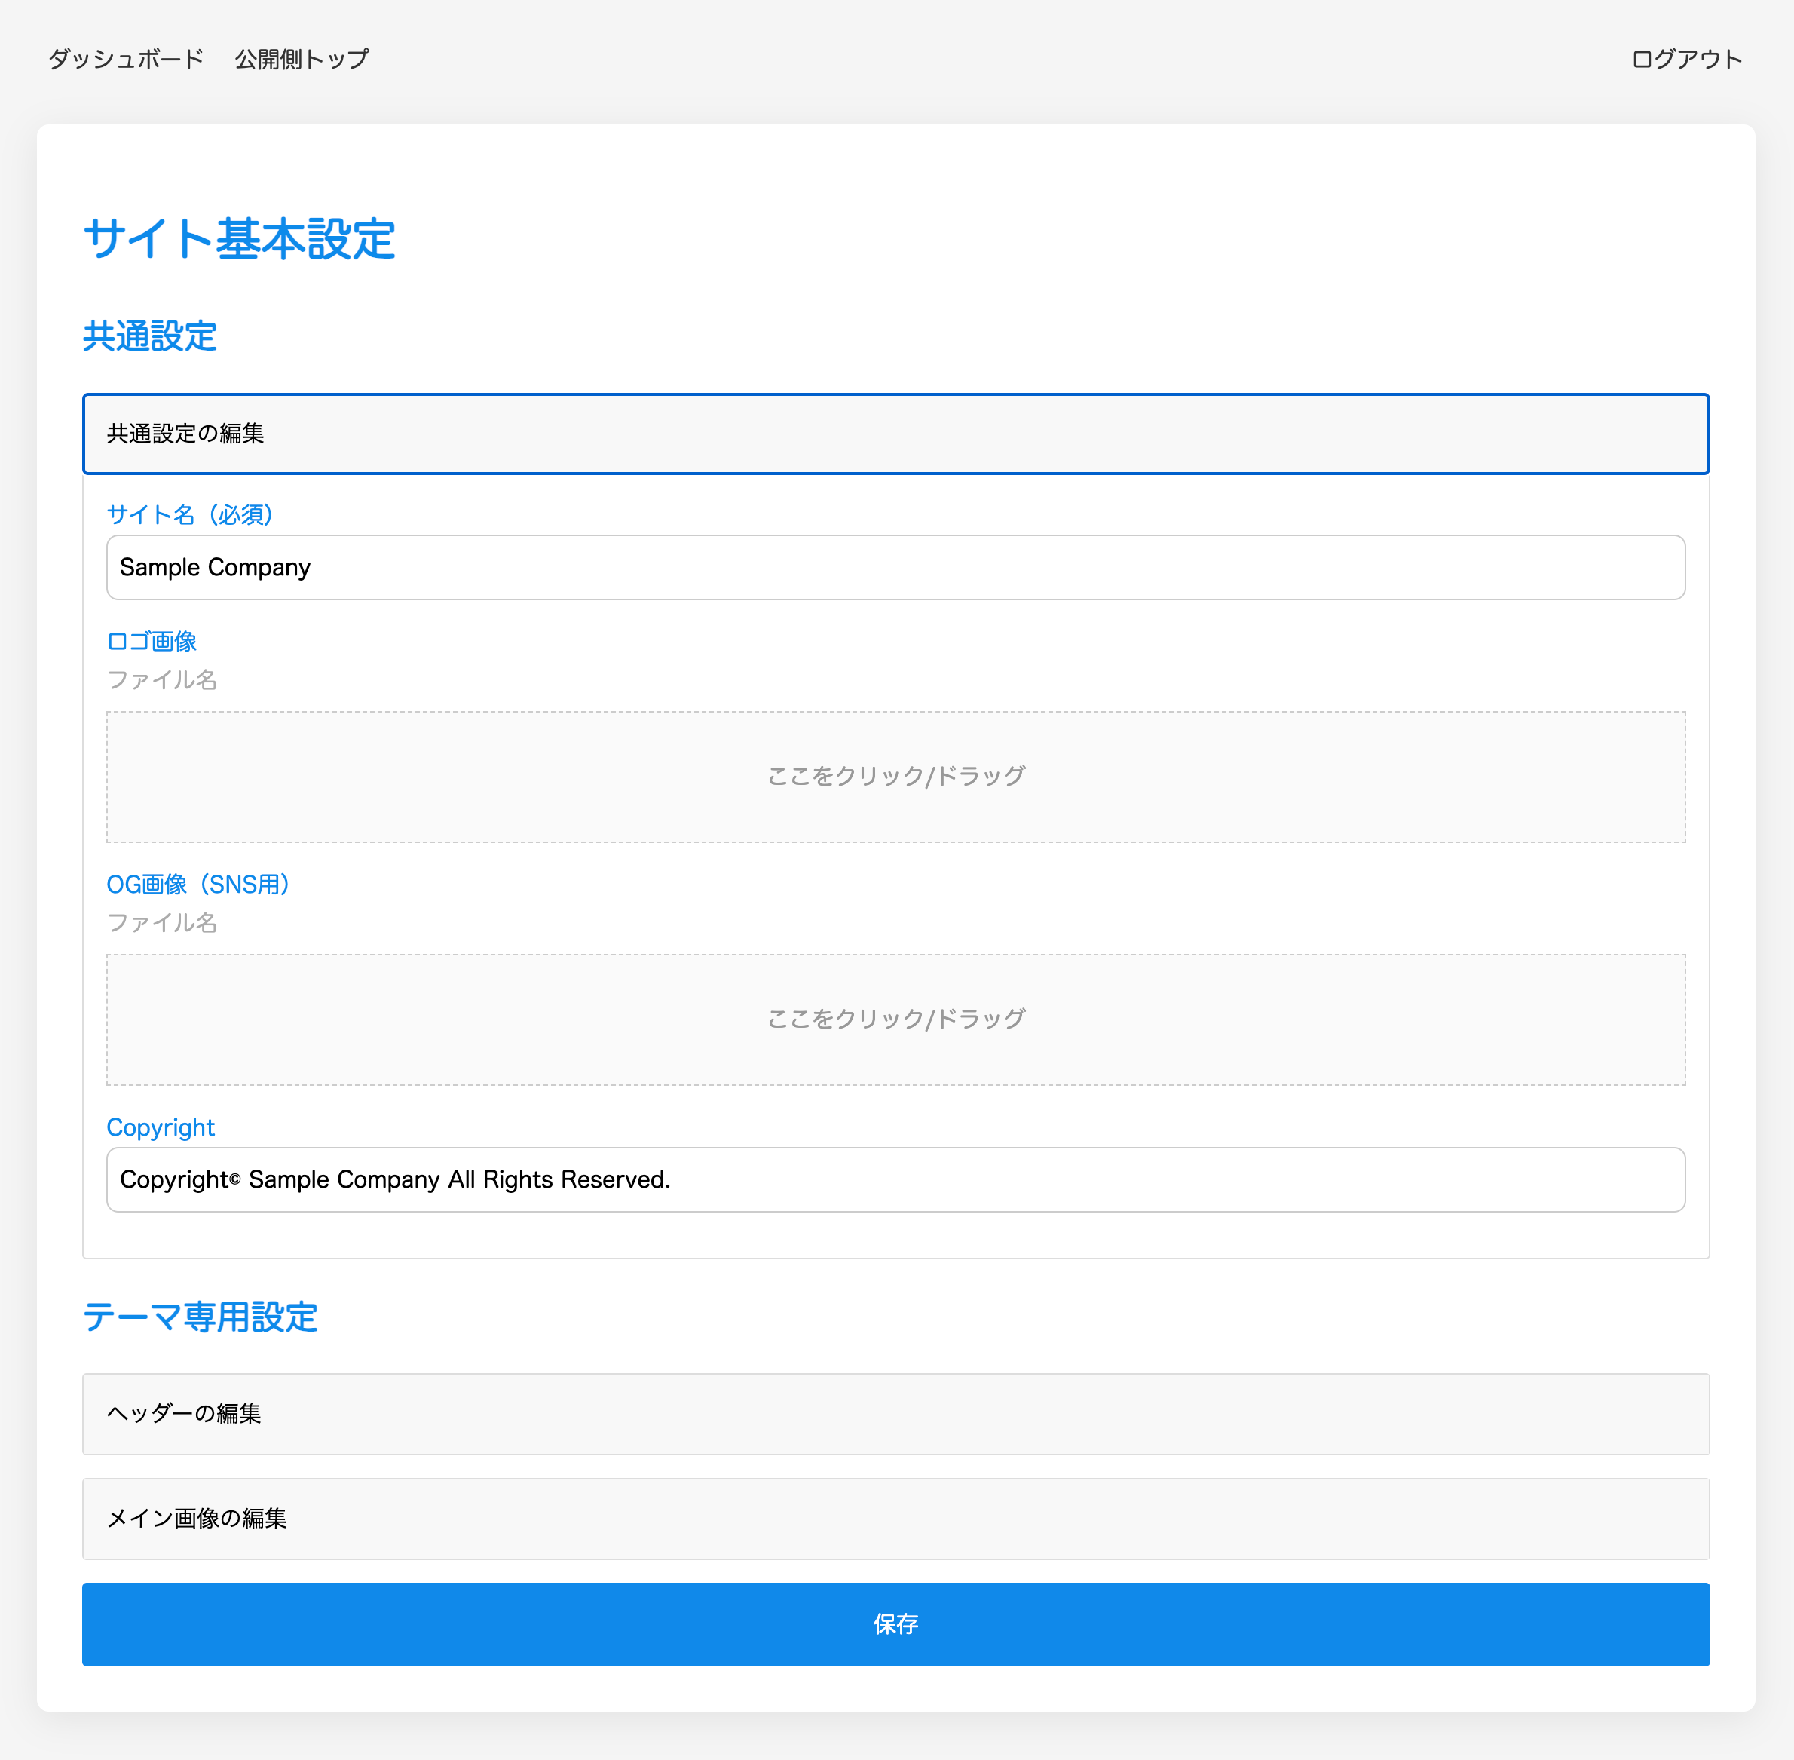Open the ダッシュボード navigation link
This screenshot has height=1760, width=1794.
coord(126,59)
